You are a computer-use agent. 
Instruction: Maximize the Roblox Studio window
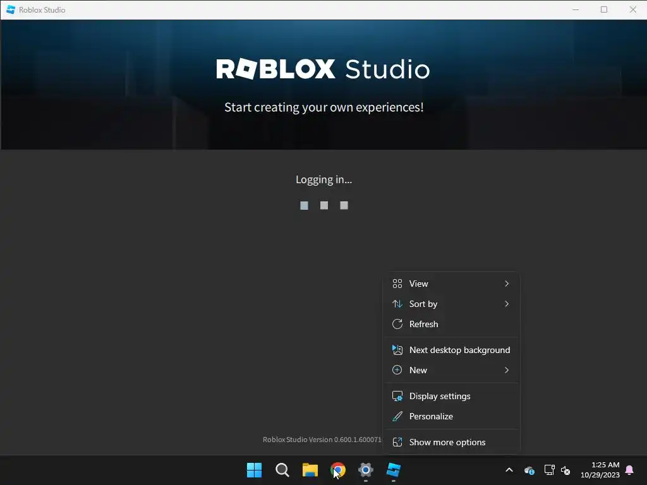[x=604, y=9]
